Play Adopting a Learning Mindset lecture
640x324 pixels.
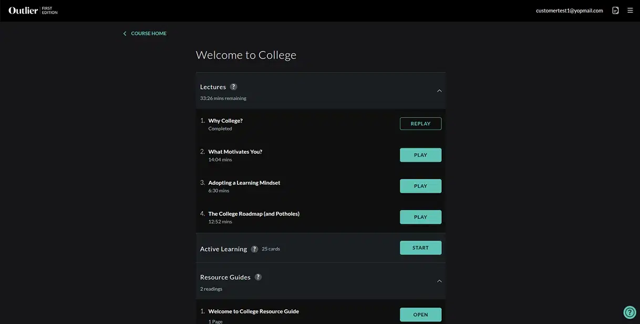(x=420, y=186)
